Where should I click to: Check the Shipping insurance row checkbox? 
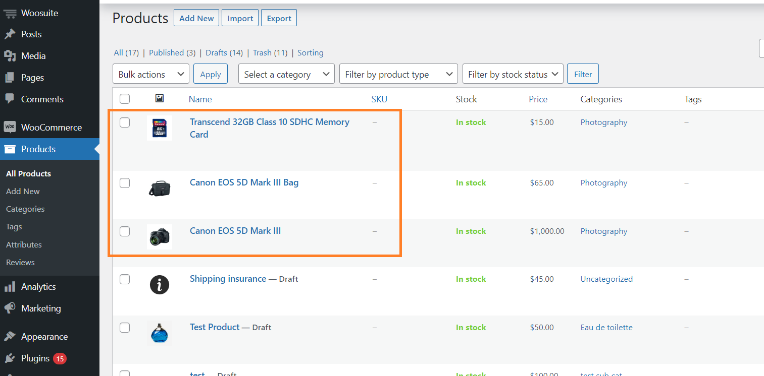click(125, 279)
